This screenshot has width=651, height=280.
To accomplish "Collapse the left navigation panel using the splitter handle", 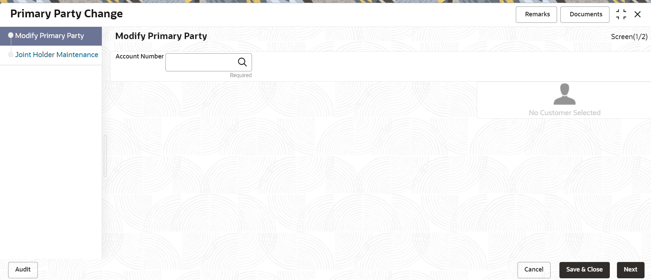I will (x=105, y=156).
